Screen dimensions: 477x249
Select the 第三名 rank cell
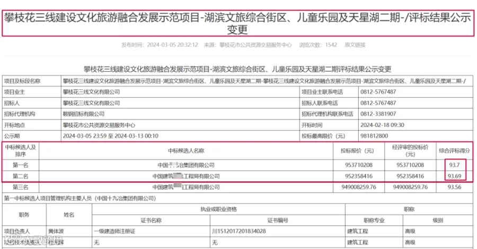point(20,187)
